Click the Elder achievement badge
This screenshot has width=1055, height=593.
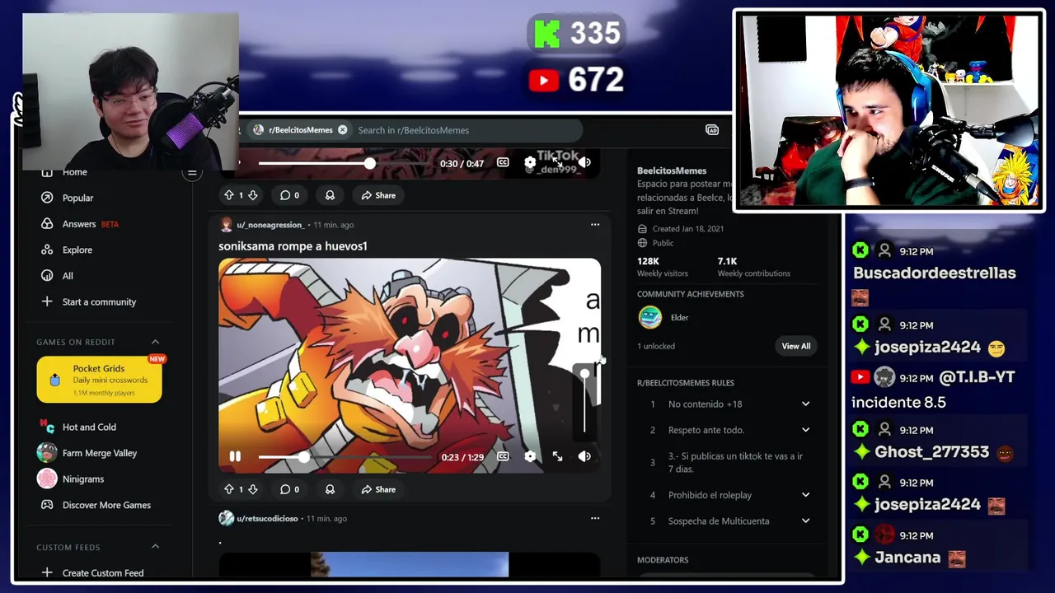pyautogui.click(x=650, y=317)
